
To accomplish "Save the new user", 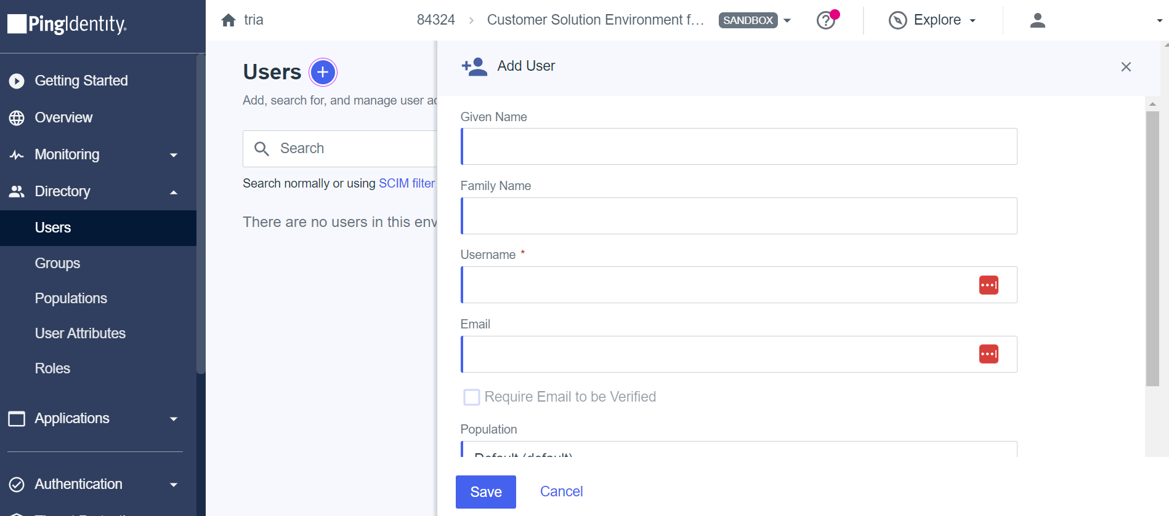I will pos(486,492).
